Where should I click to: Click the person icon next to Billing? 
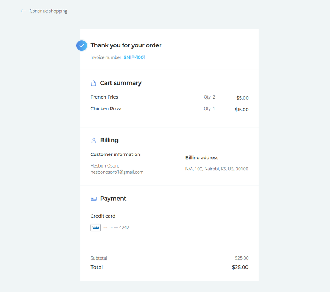(94, 141)
